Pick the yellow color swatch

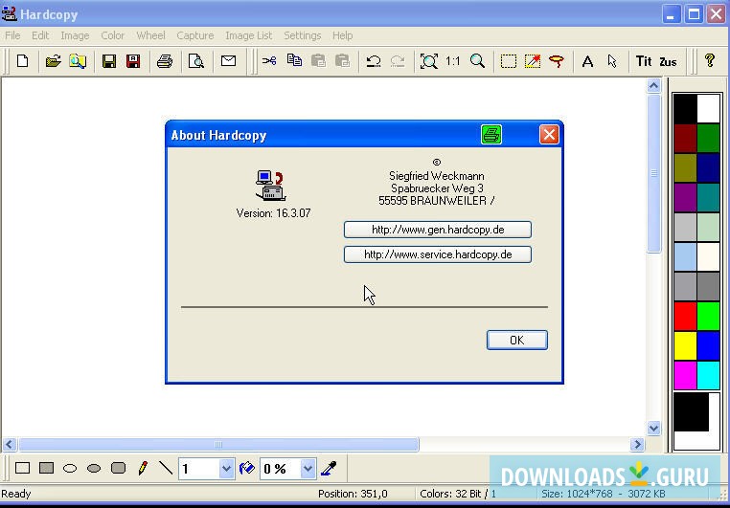point(685,345)
